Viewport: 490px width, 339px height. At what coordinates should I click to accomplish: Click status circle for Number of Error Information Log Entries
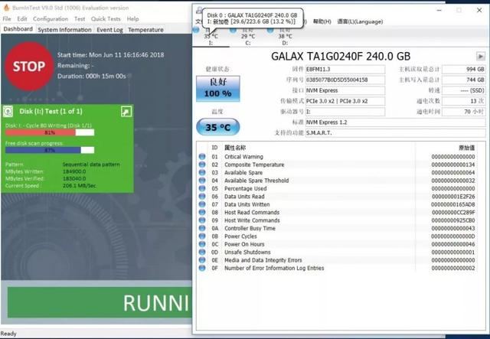[202, 268]
